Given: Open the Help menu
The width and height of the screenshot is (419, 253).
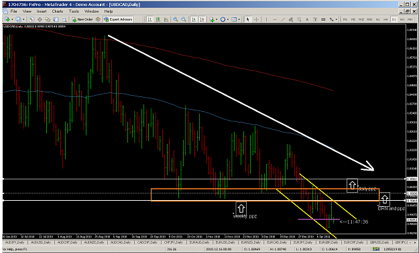Looking at the screenshot, I should (x=108, y=11).
